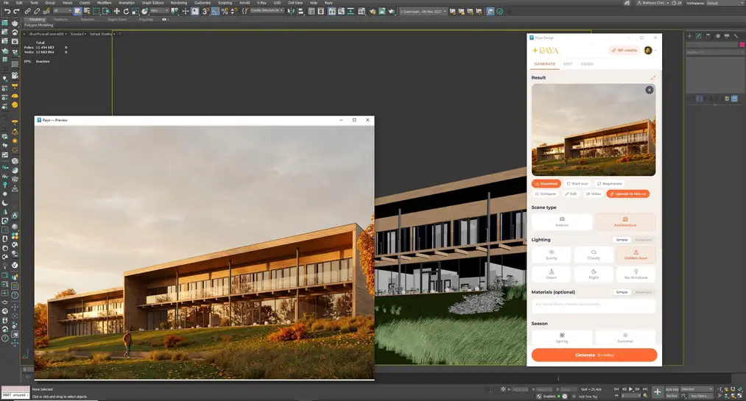The height and width of the screenshot is (401, 746).
Task: Click the Start over button
Action: pos(577,183)
